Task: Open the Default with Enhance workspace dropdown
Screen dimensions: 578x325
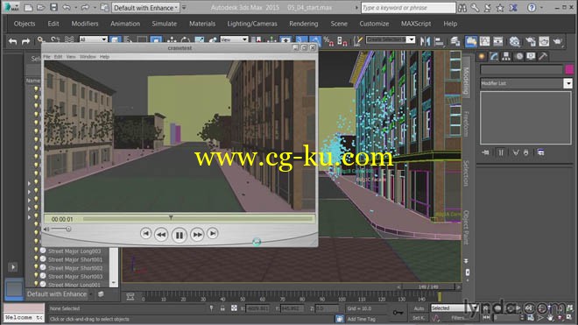Action: 146,8
